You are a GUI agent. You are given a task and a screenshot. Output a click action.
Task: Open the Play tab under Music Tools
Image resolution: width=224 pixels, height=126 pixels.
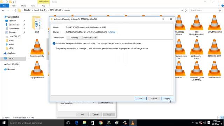tap(43, 6)
